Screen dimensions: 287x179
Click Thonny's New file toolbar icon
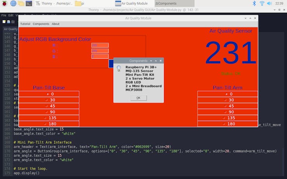(4, 22)
